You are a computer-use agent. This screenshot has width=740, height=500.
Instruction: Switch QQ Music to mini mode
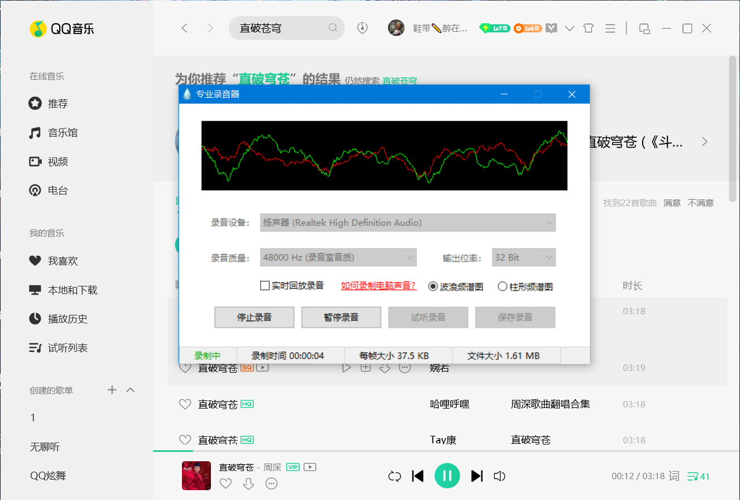click(x=644, y=28)
